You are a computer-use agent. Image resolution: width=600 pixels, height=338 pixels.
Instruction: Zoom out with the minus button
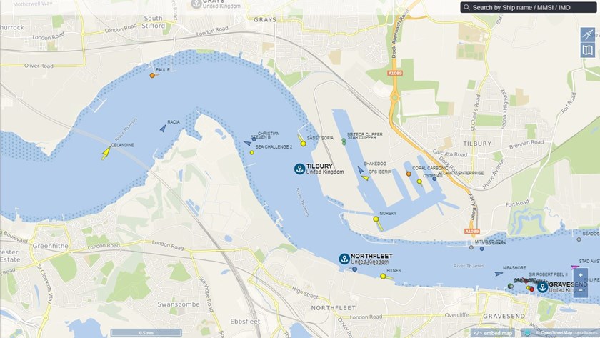[581, 290]
